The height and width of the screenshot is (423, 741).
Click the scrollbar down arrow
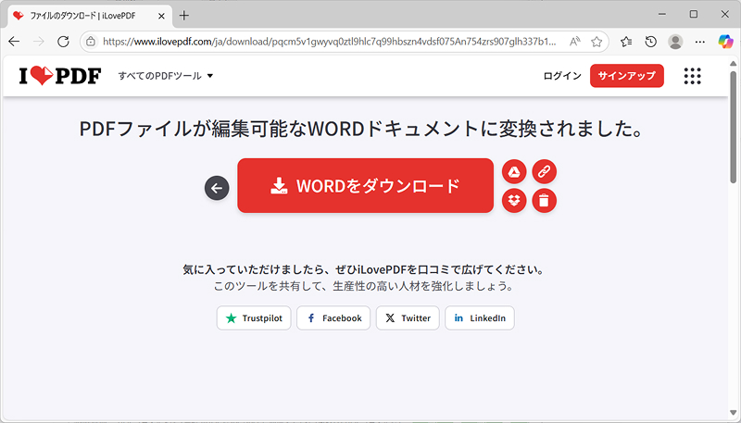(x=734, y=414)
